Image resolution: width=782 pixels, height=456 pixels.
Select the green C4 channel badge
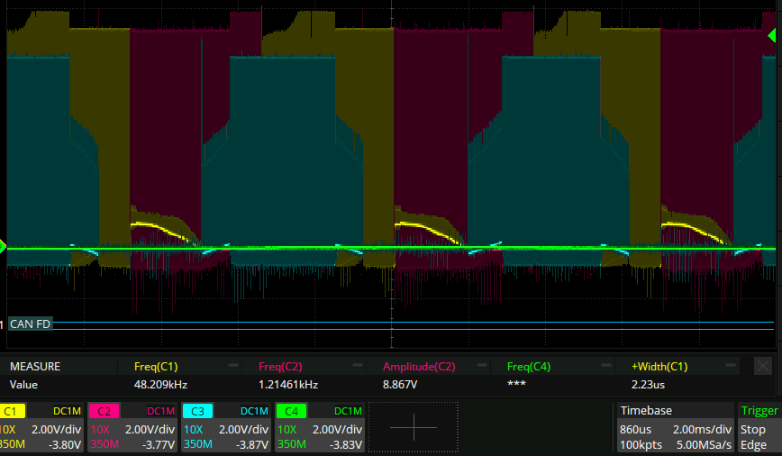(x=289, y=411)
